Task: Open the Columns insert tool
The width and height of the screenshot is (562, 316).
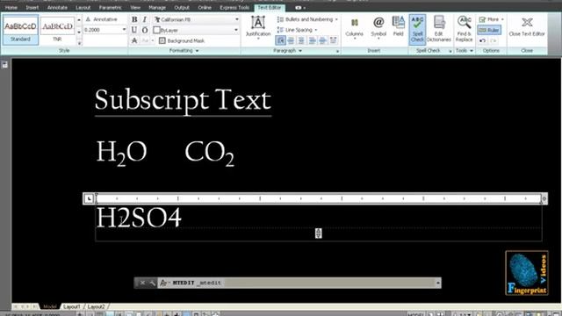Action: point(355,27)
